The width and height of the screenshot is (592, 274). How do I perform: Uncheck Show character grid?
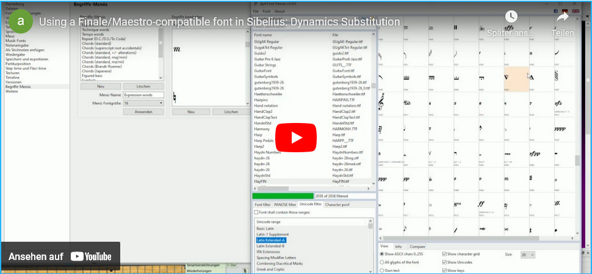coord(443,253)
